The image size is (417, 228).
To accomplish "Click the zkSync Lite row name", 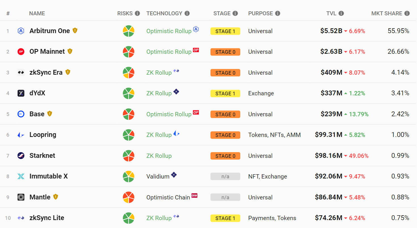I will pos(47,218).
